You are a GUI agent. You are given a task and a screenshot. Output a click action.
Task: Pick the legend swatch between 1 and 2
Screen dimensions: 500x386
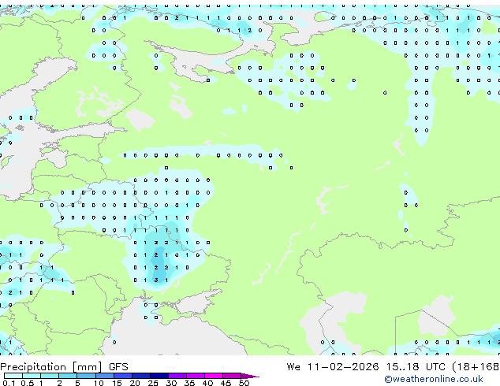(x=50, y=376)
